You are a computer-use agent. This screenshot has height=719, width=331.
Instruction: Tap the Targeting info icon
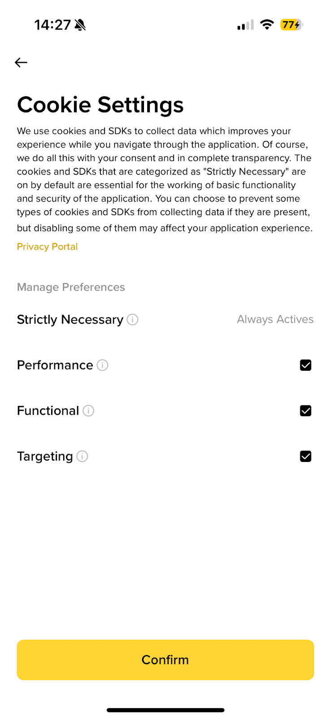83,457
